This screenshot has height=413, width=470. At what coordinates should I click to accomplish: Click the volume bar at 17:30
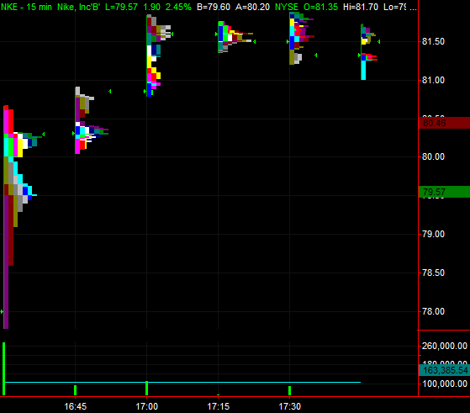[x=289, y=391]
